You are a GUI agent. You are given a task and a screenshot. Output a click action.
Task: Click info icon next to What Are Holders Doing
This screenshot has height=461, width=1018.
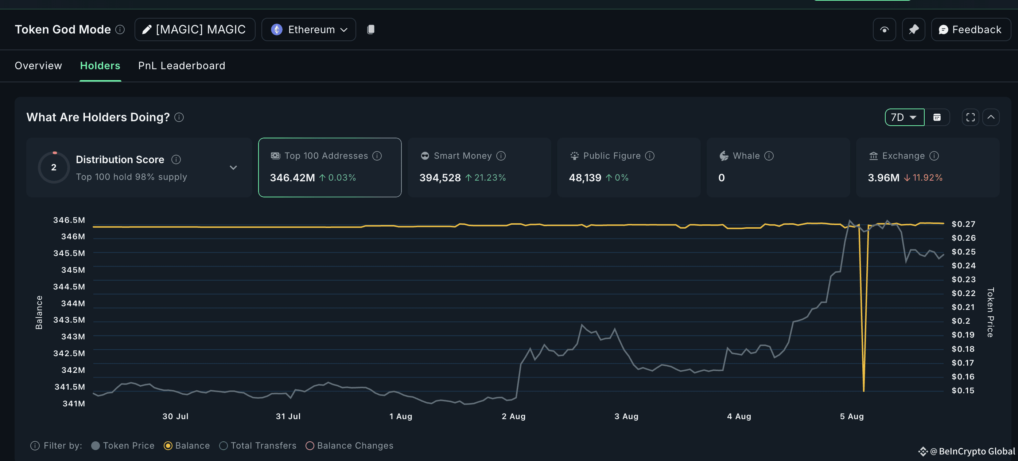[179, 117]
